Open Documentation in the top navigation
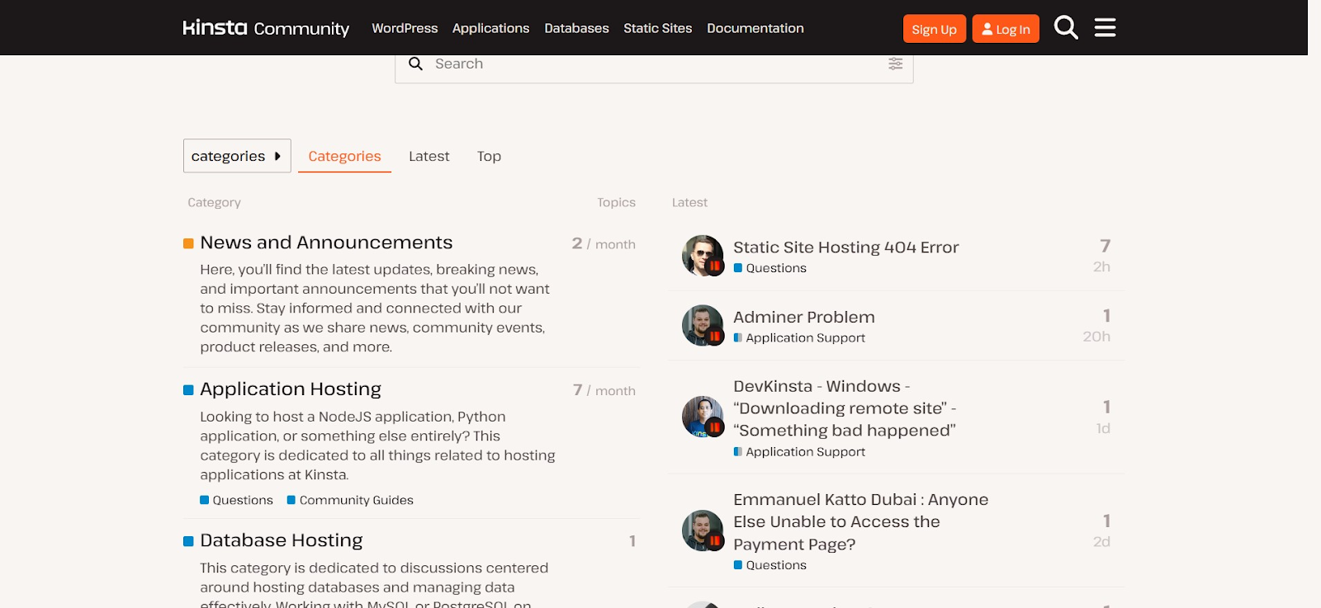1321x608 pixels. coord(755,28)
